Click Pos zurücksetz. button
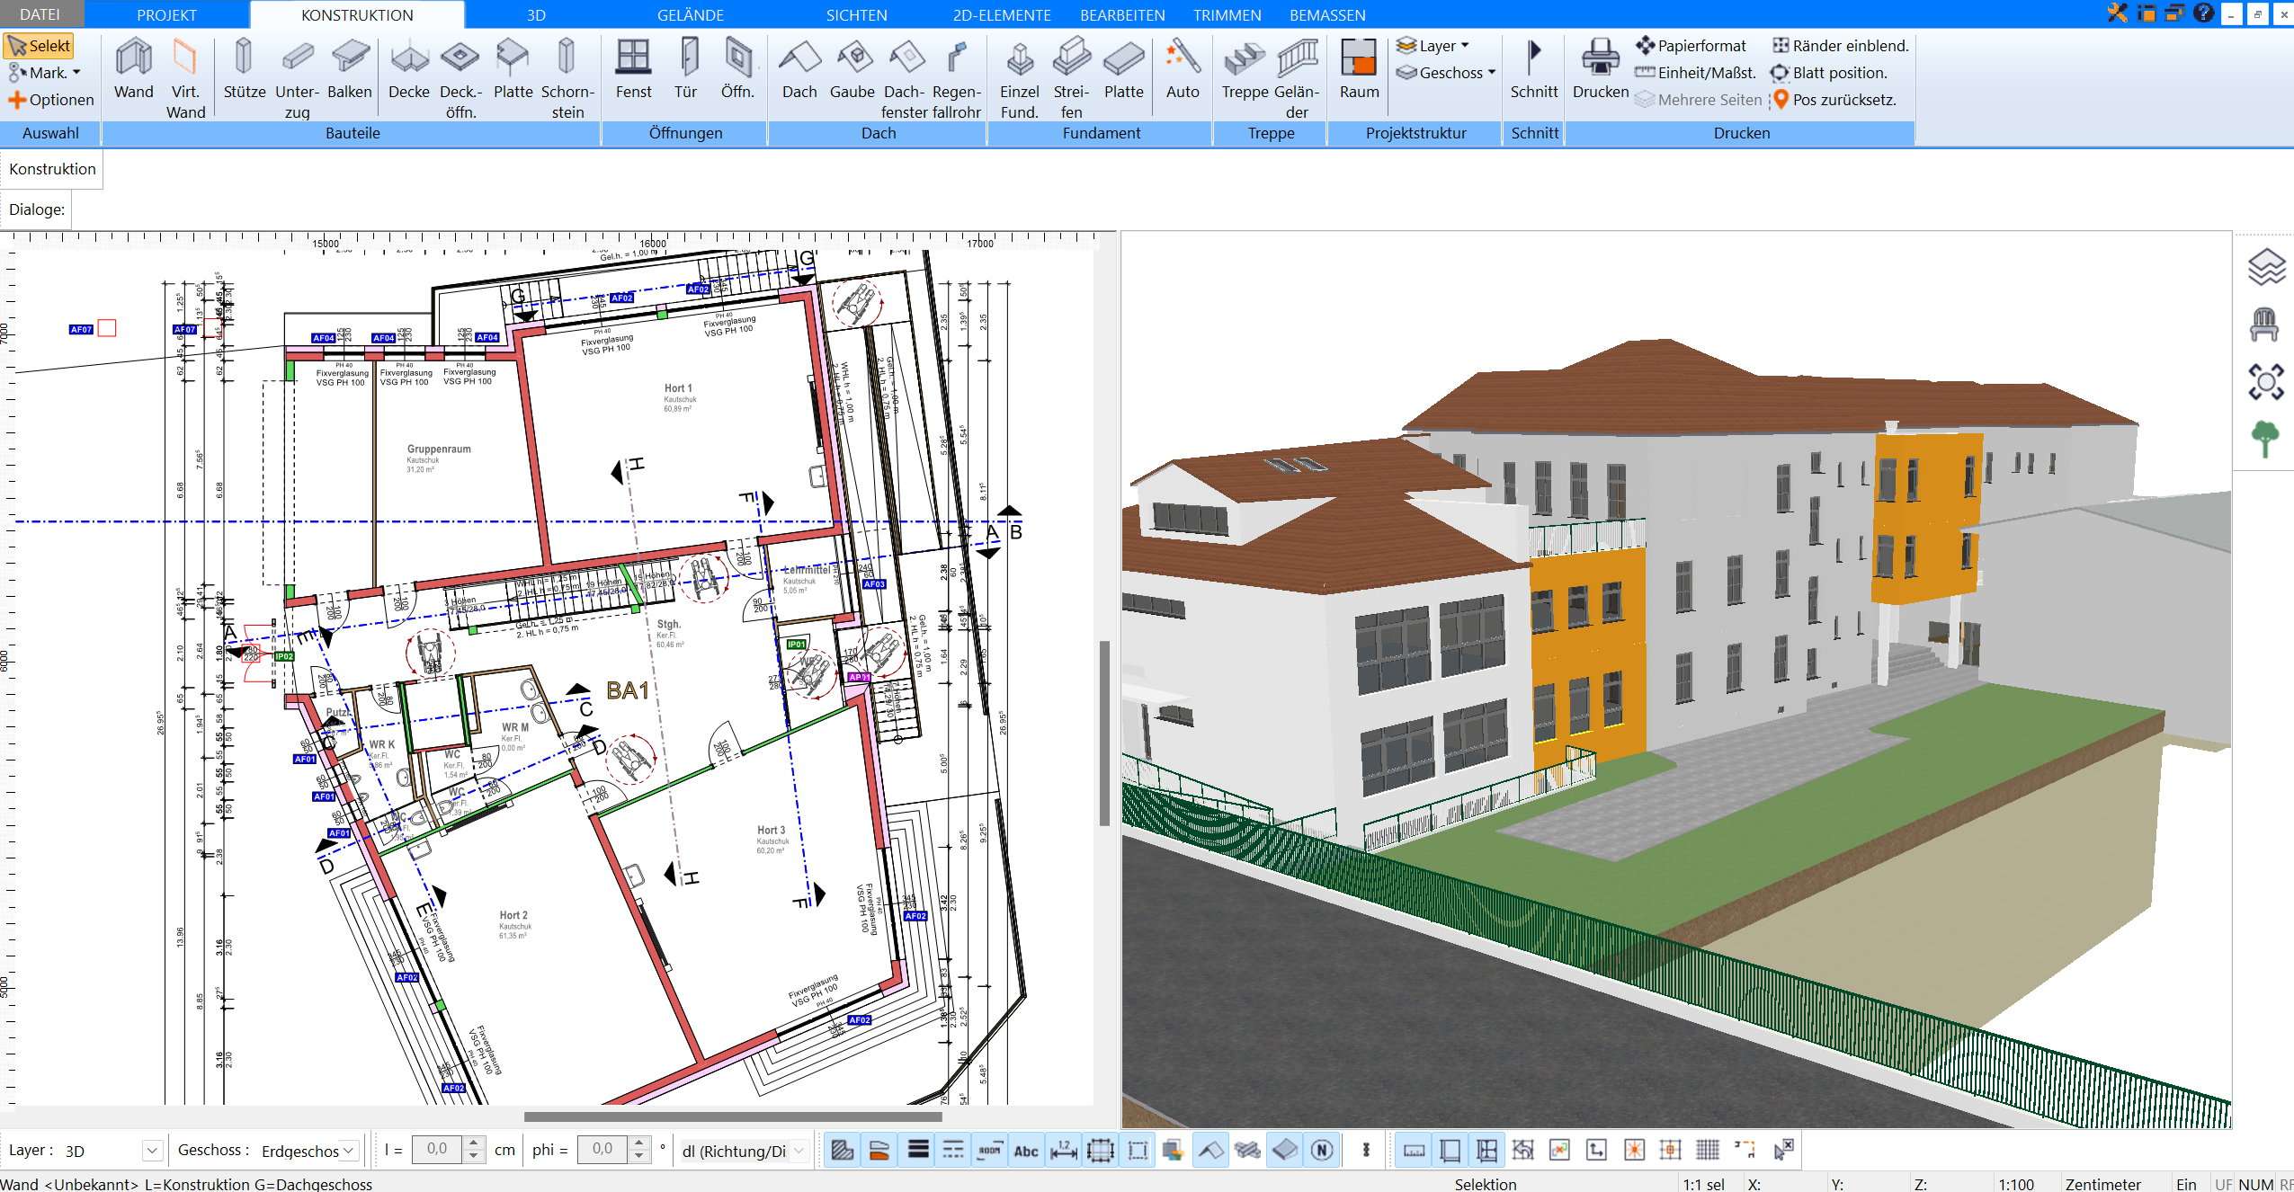The height and width of the screenshot is (1192, 2294). (x=1834, y=99)
